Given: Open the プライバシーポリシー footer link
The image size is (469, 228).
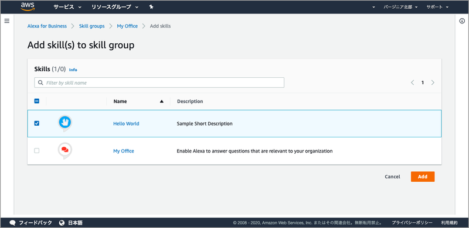Looking at the screenshot, I should click(412, 223).
